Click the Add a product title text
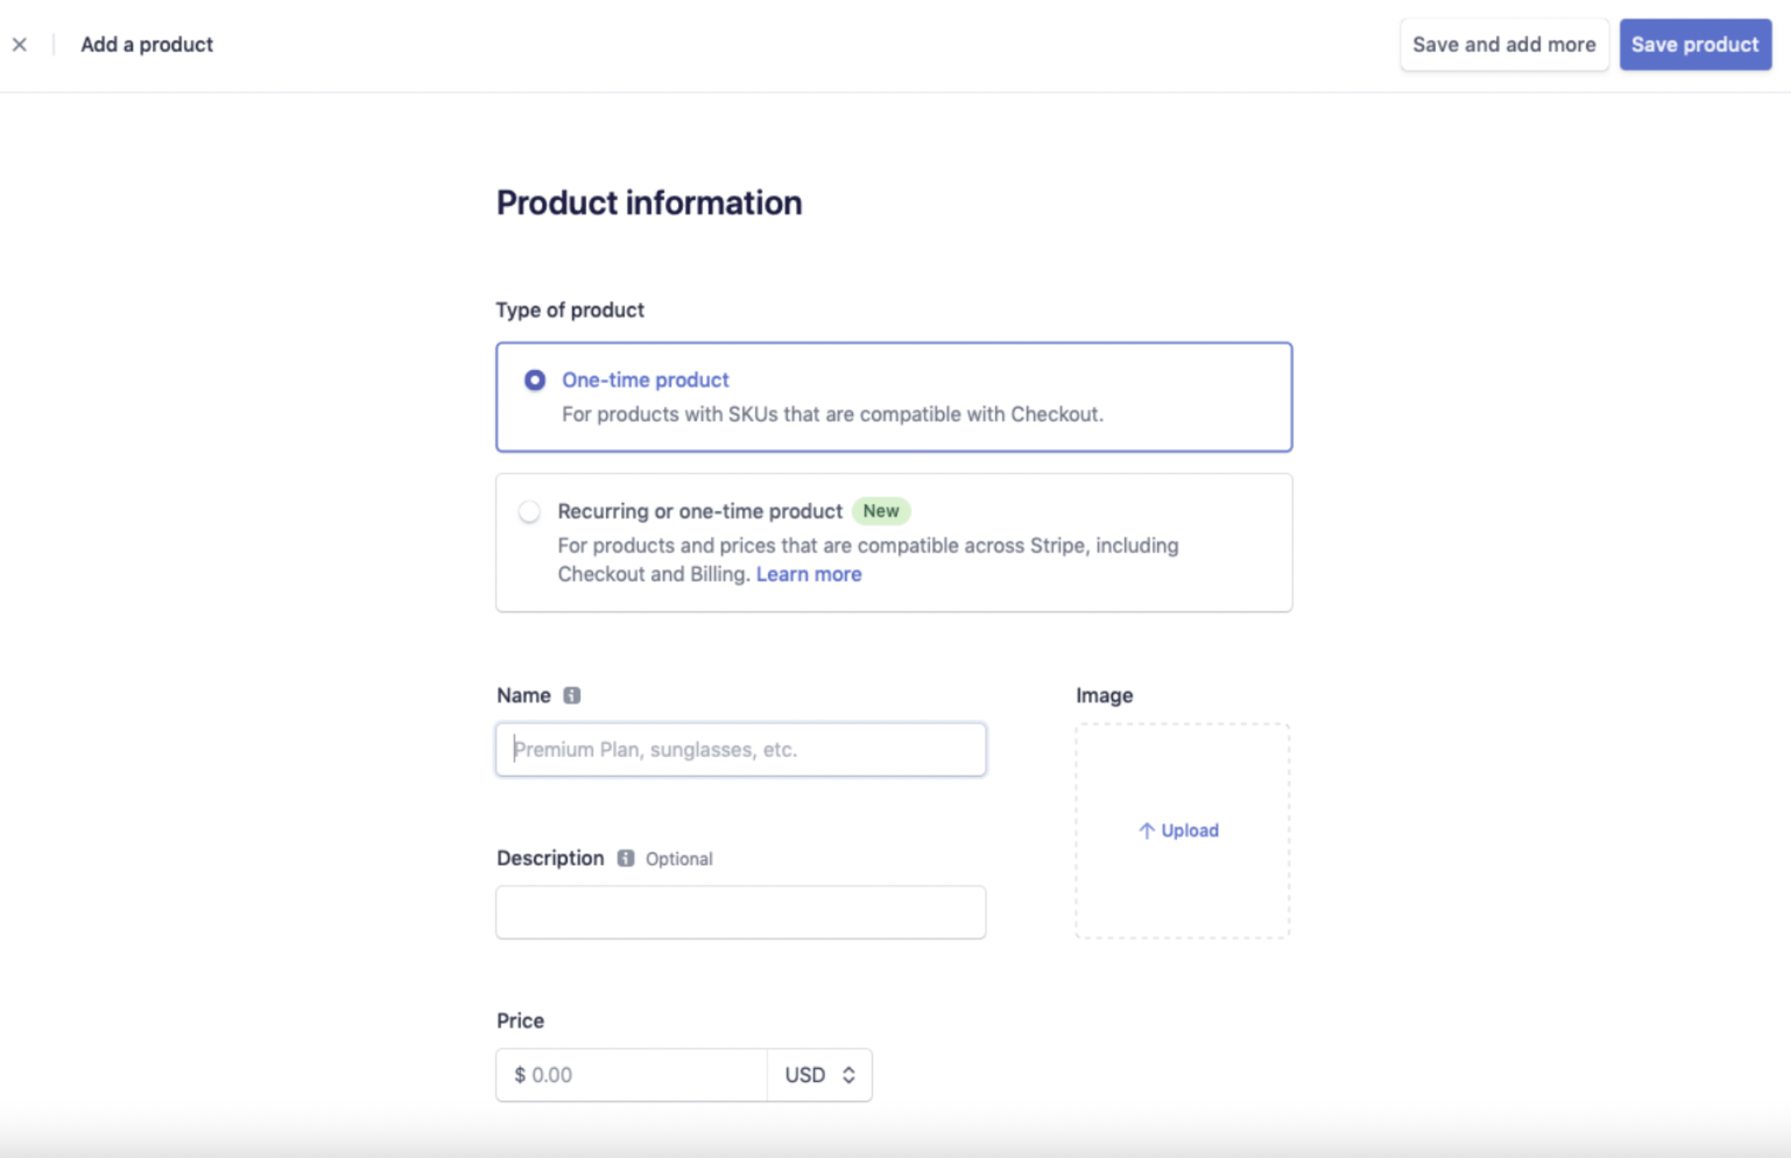Image resolution: width=1791 pixels, height=1158 pixels. [x=147, y=44]
